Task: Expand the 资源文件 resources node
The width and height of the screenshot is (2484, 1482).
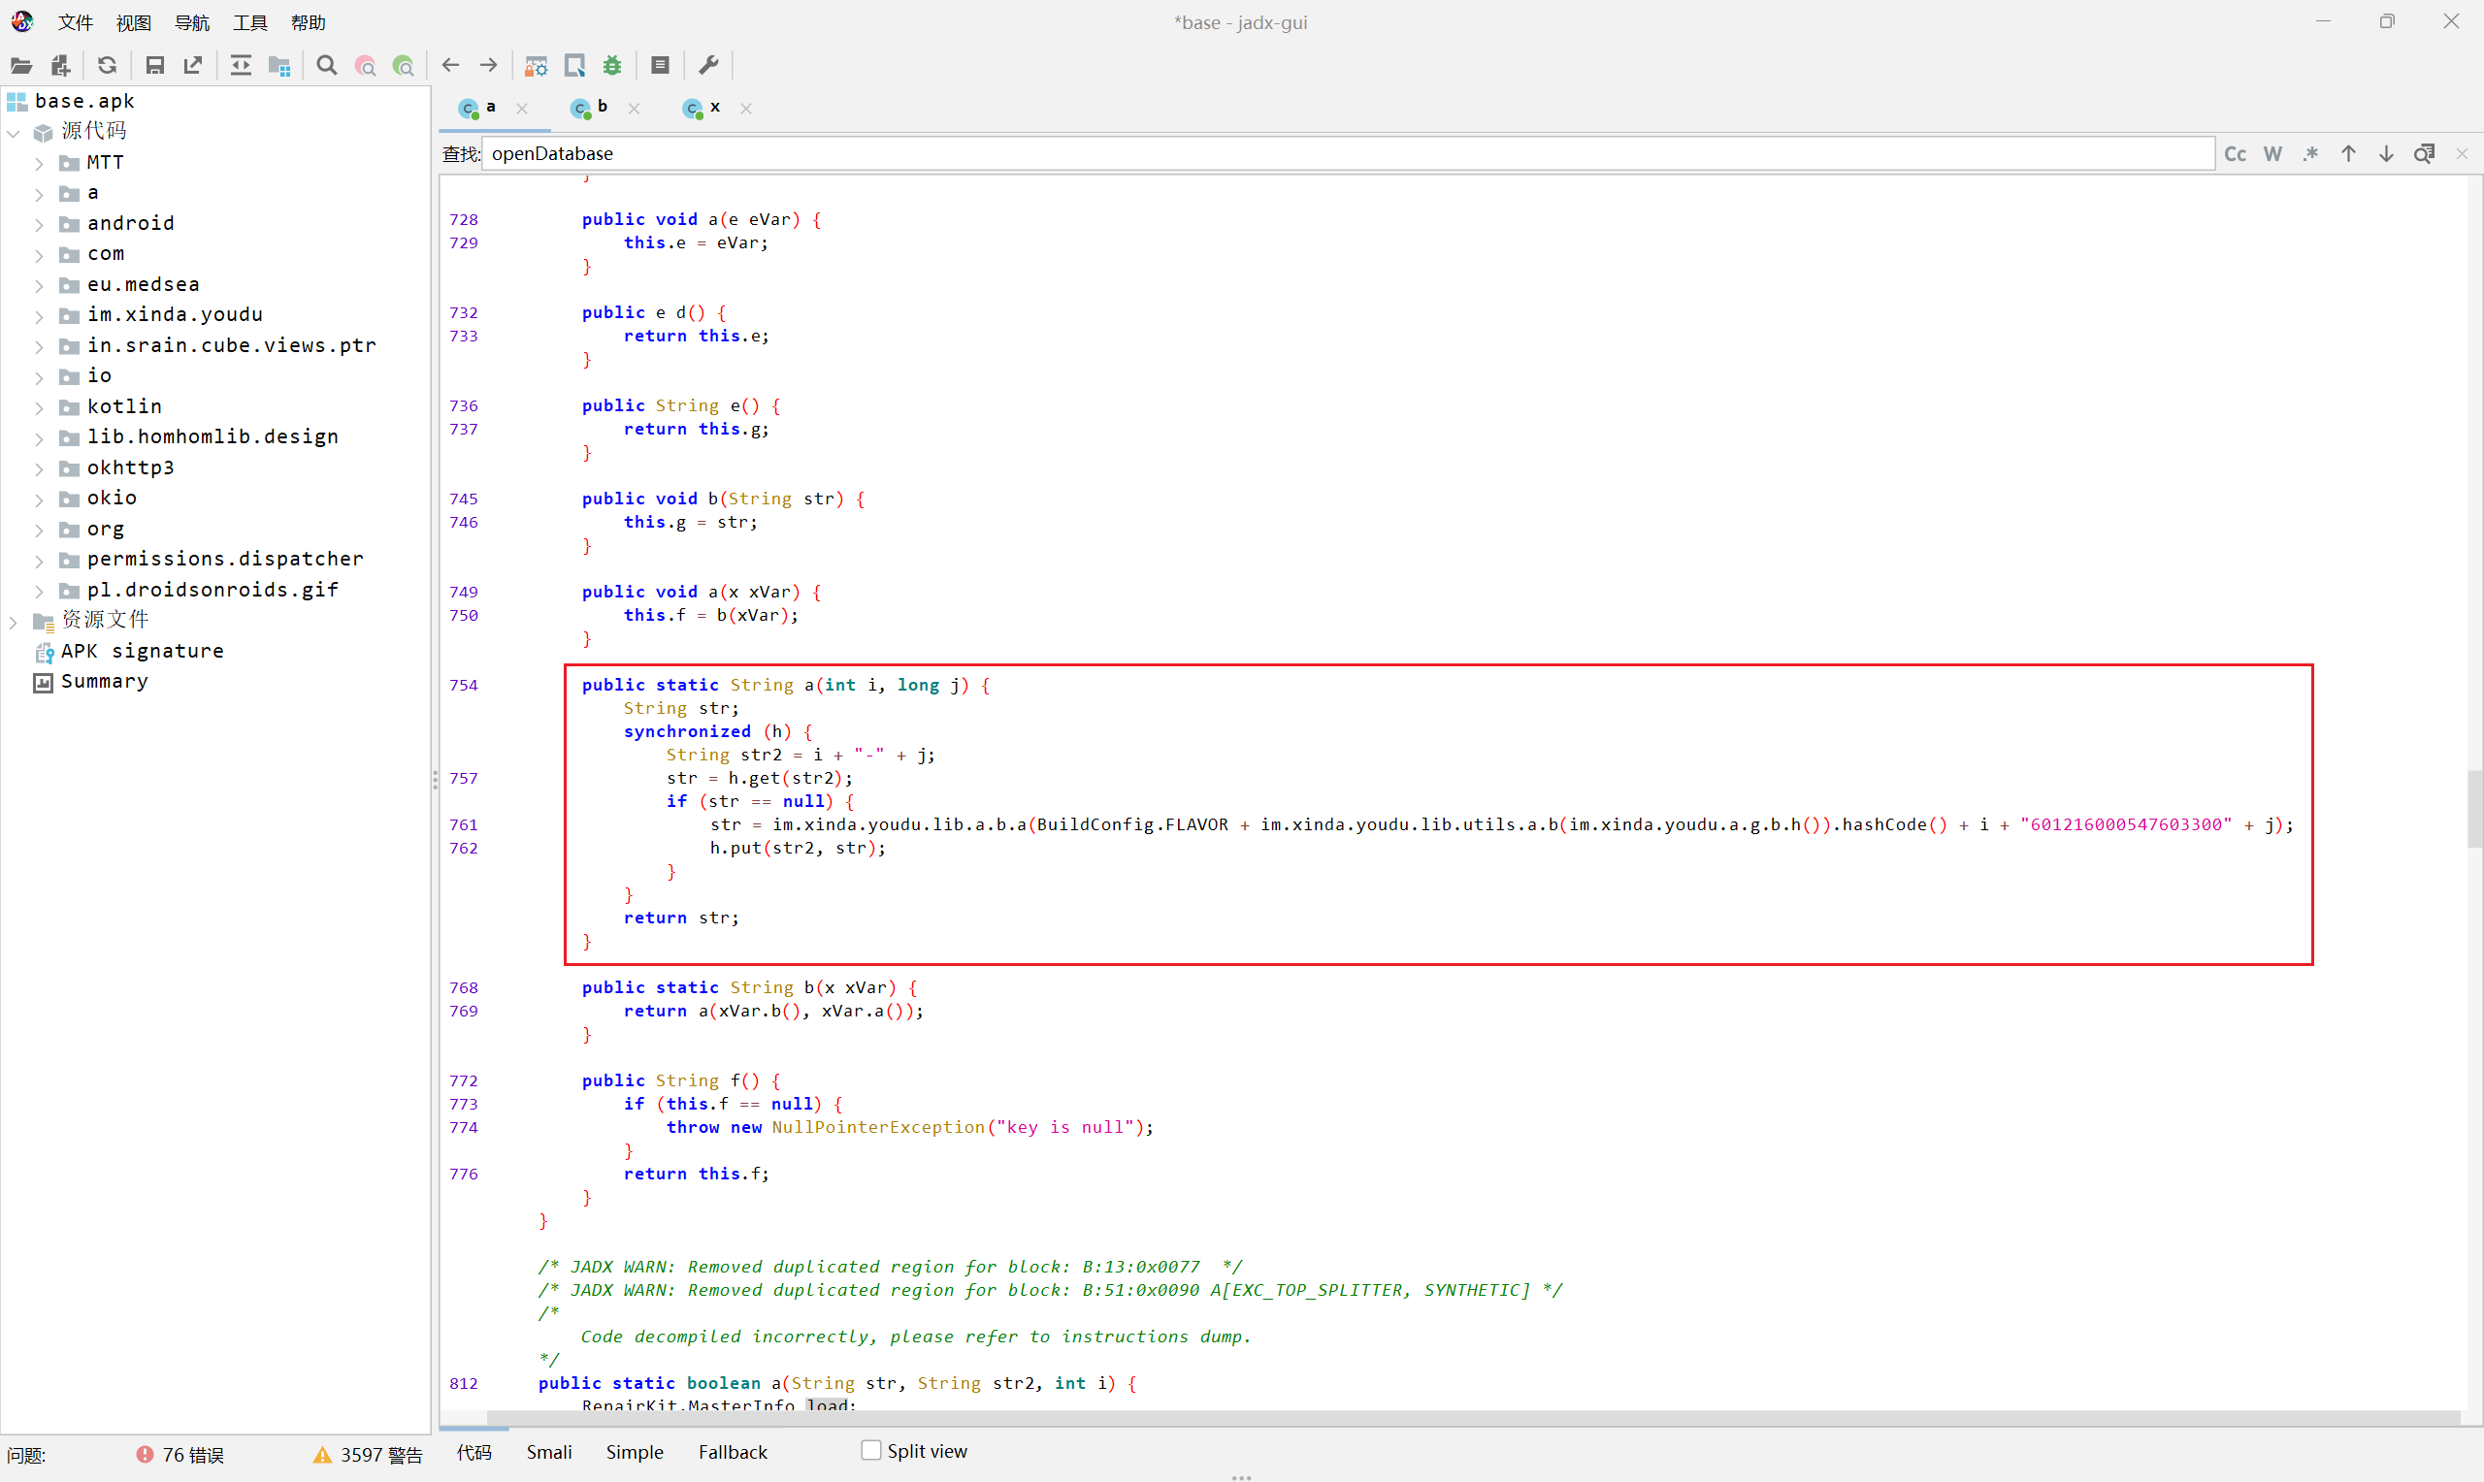Action: pyautogui.click(x=13, y=621)
